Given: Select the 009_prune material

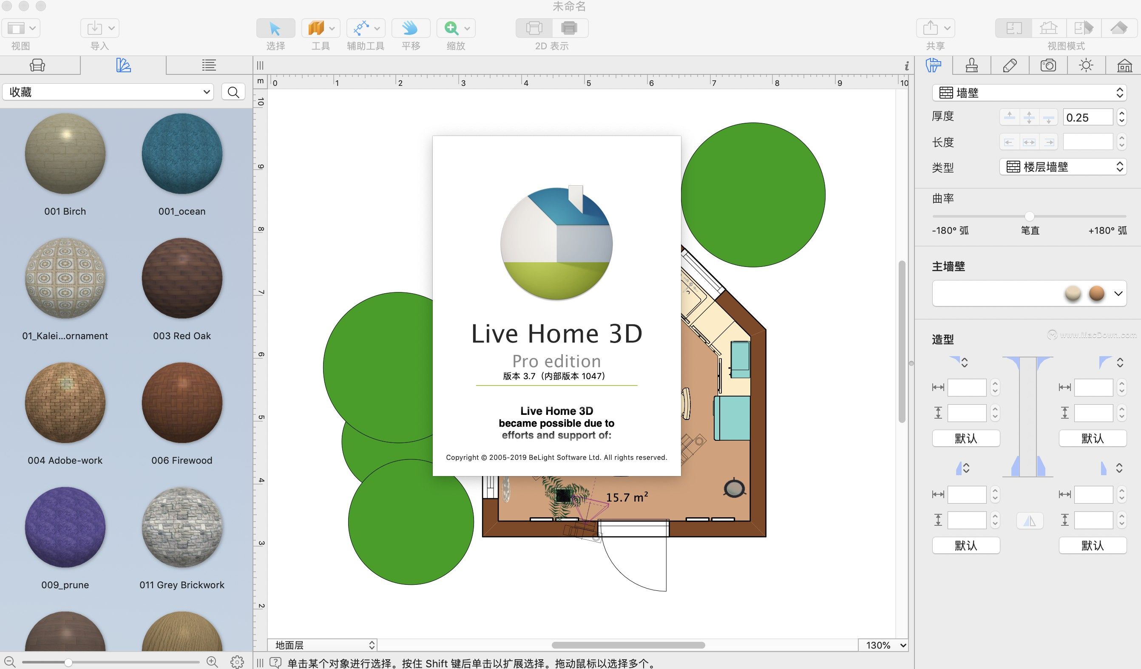Looking at the screenshot, I should coord(65,527).
